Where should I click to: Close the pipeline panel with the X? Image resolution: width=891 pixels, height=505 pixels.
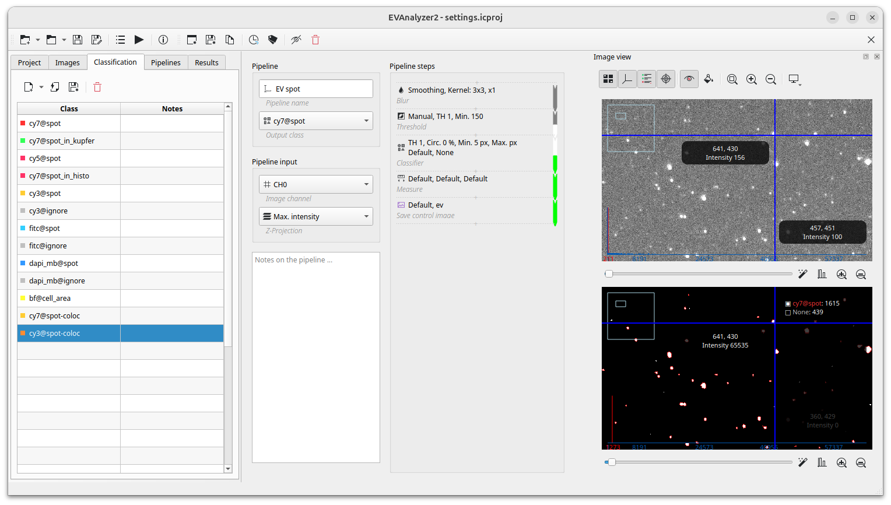click(x=871, y=40)
